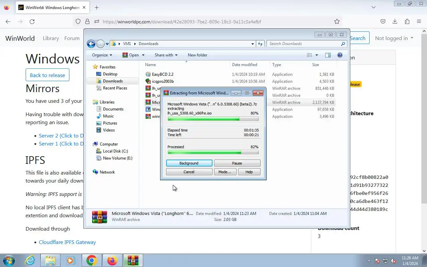This screenshot has height=267, width=427.
Task: Click Firefox browser back arrow
Action: click(x=8, y=21)
